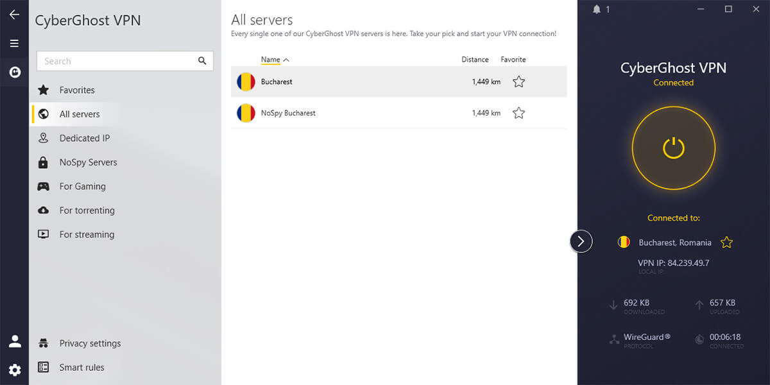Collapse the server panel with arrow button
This screenshot has height=385, width=770.
581,241
